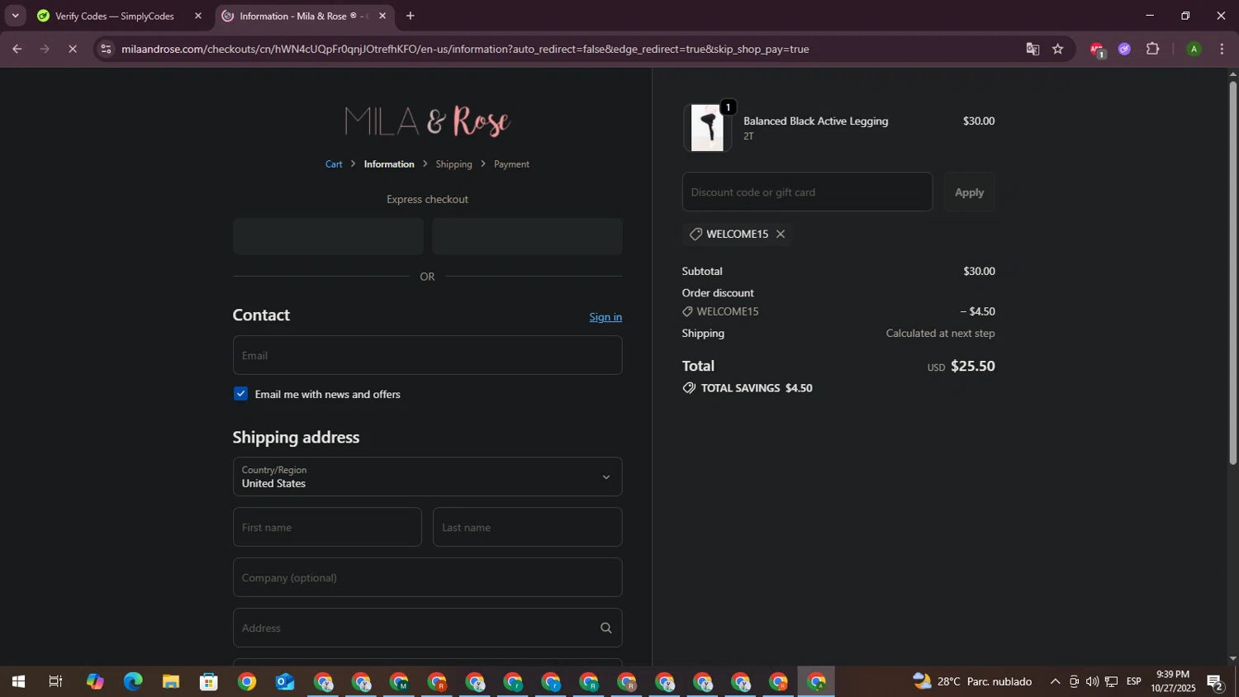The height and width of the screenshot is (697, 1239).
Task: Expand the Country/Region dropdown
Action: pyautogui.click(x=427, y=477)
